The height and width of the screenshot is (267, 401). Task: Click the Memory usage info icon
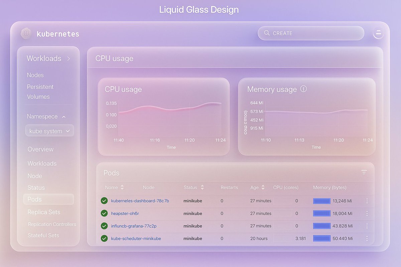pos(303,89)
